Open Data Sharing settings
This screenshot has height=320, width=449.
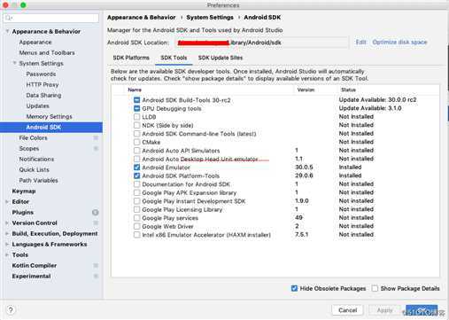tap(43, 95)
